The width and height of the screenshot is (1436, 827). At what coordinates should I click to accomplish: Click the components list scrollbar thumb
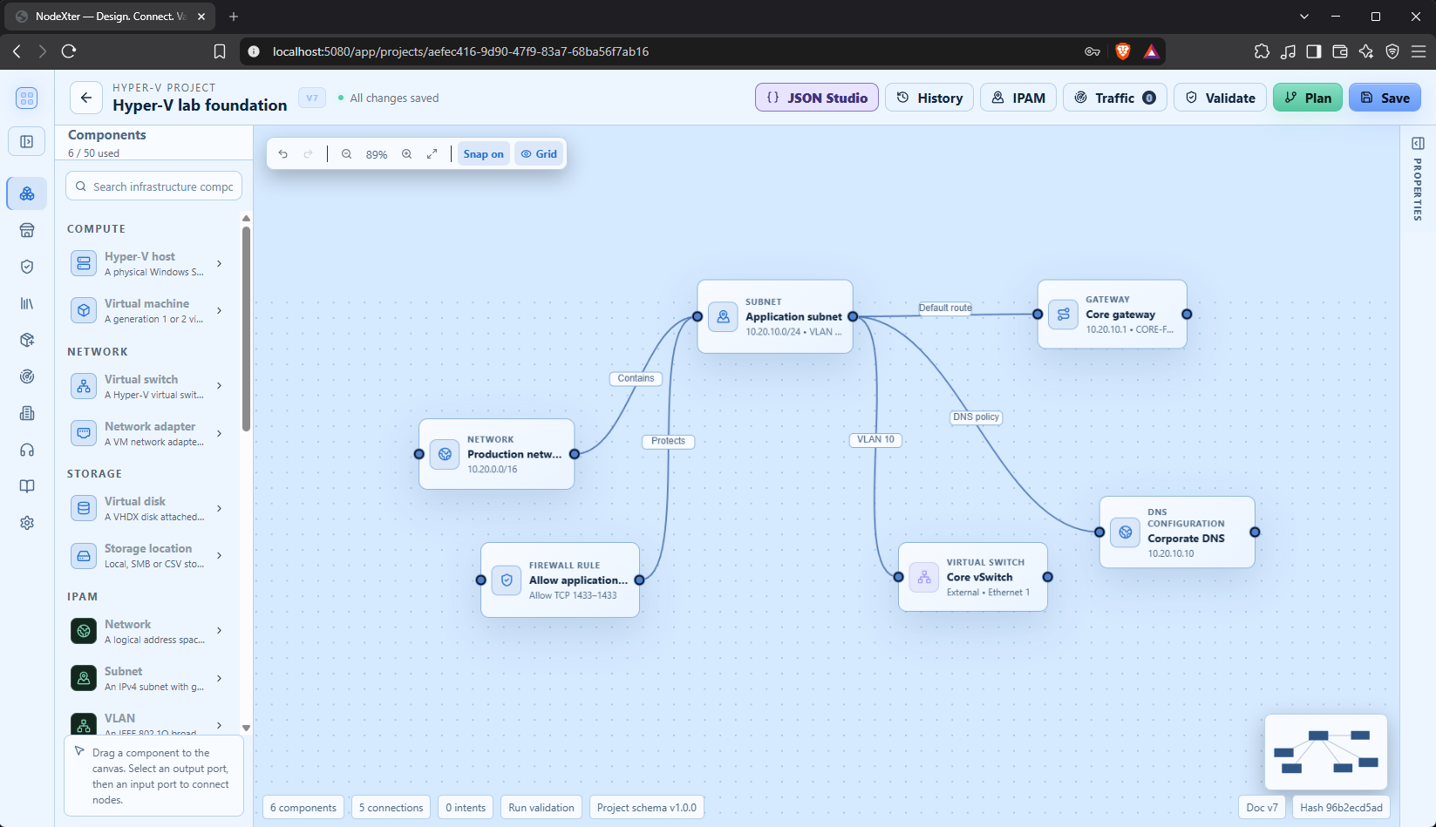246,329
